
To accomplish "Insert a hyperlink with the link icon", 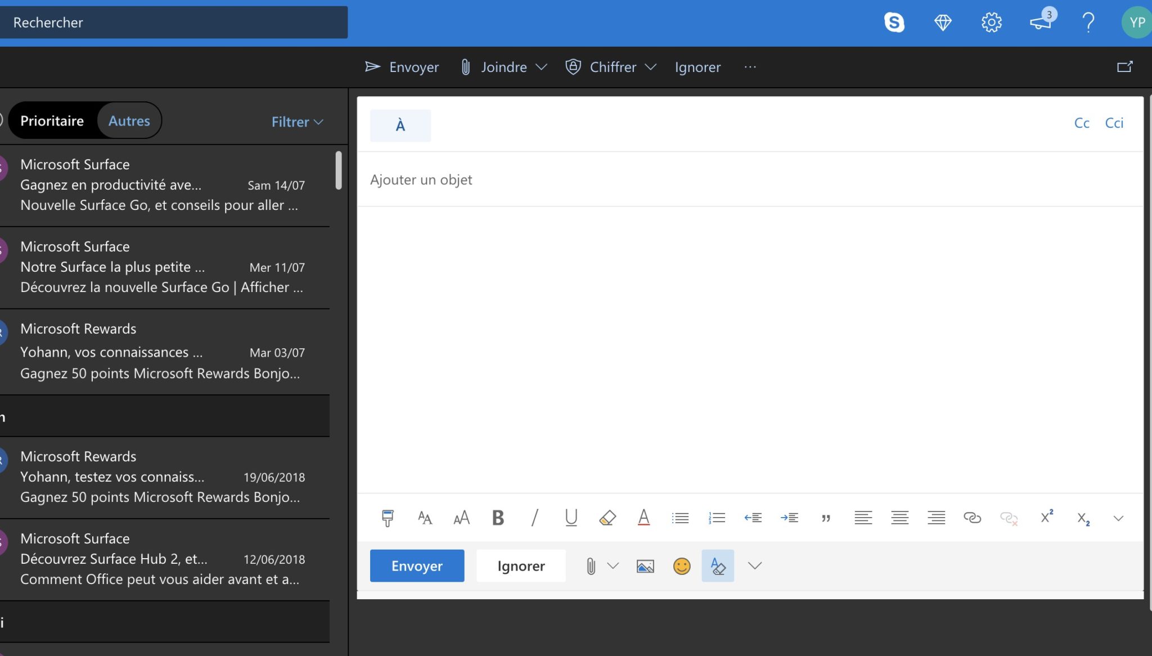I will [972, 518].
